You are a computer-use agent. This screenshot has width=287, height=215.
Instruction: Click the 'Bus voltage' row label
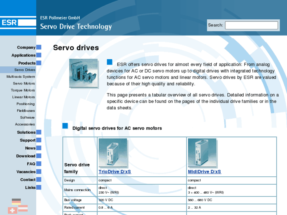pos(73,200)
